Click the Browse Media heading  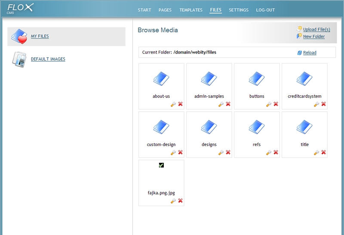(158, 30)
